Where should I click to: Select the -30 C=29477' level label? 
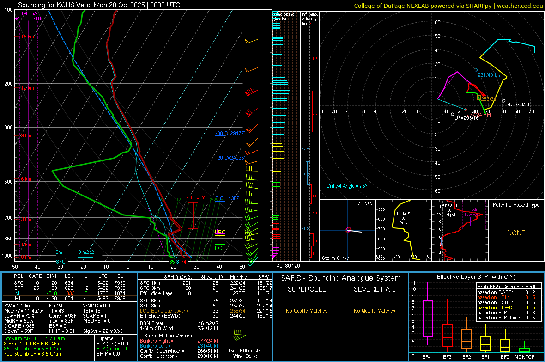pyautogui.click(x=230, y=133)
